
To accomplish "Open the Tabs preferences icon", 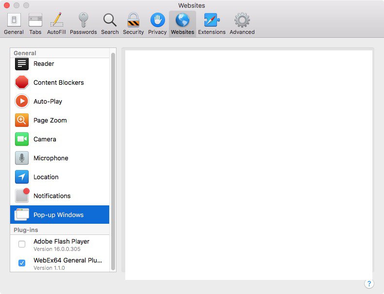I will tap(35, 20).
